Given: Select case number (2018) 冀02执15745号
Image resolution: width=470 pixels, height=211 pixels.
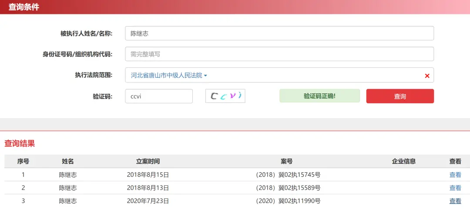Looking at the screenshot, I should (x=288, y=175).
